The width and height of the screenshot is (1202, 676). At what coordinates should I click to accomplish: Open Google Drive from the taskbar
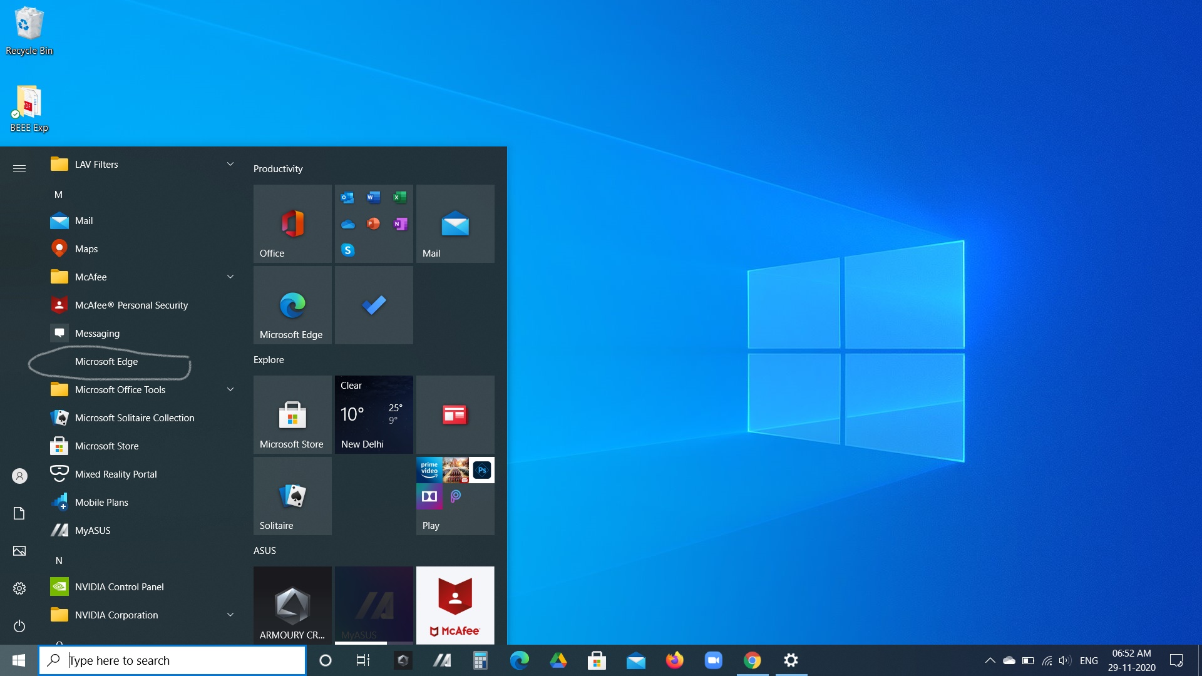(x=558, y=660)
